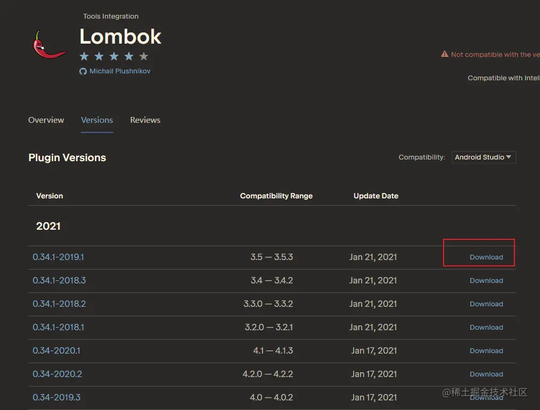Click the first rating star under Lombok
Image resolution: width=540 pixels, height=410 pixels.
pyautogui.click(x=84, y=56)
